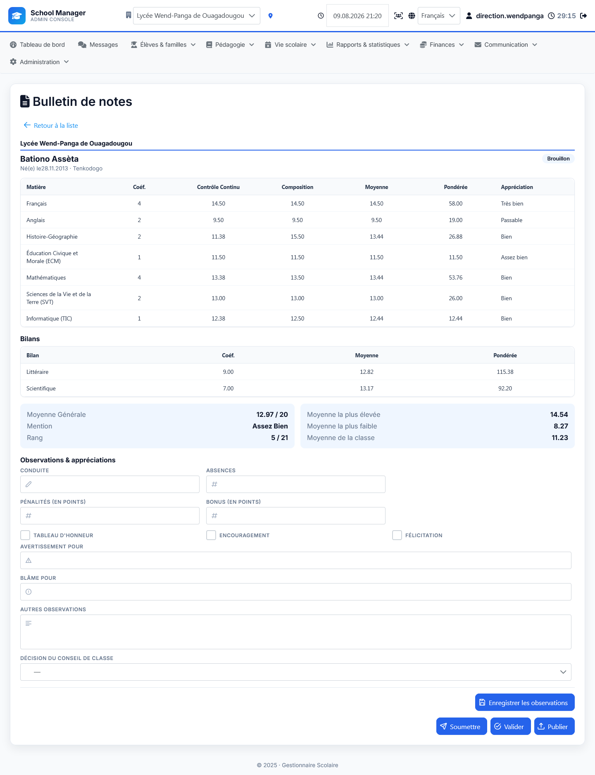Open the school selector dropdown
595x775 pixels.
(x=197, y=16)
